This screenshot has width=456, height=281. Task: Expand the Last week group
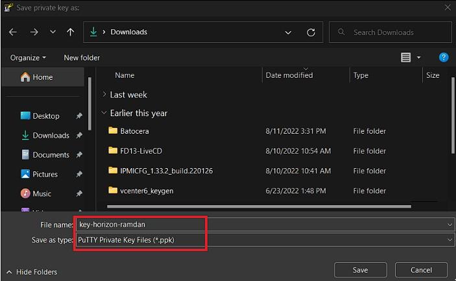(104, 94)
